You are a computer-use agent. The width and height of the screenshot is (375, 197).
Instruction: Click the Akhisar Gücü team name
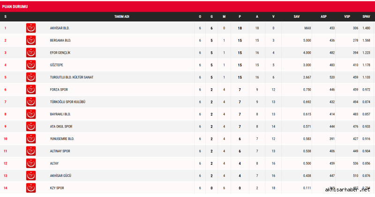click(x=60, y=176)
